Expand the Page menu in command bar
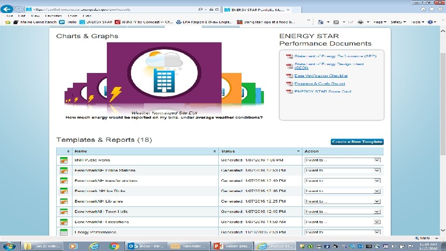The width and height of the screenshot is (446, 251). (x=380, y=22)
